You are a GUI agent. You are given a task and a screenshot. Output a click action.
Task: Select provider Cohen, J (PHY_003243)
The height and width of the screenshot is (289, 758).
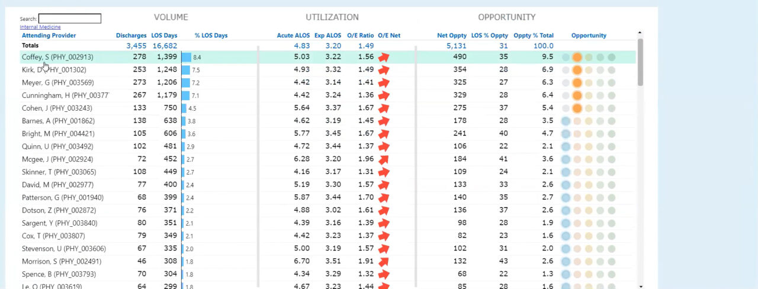[57, 108]
